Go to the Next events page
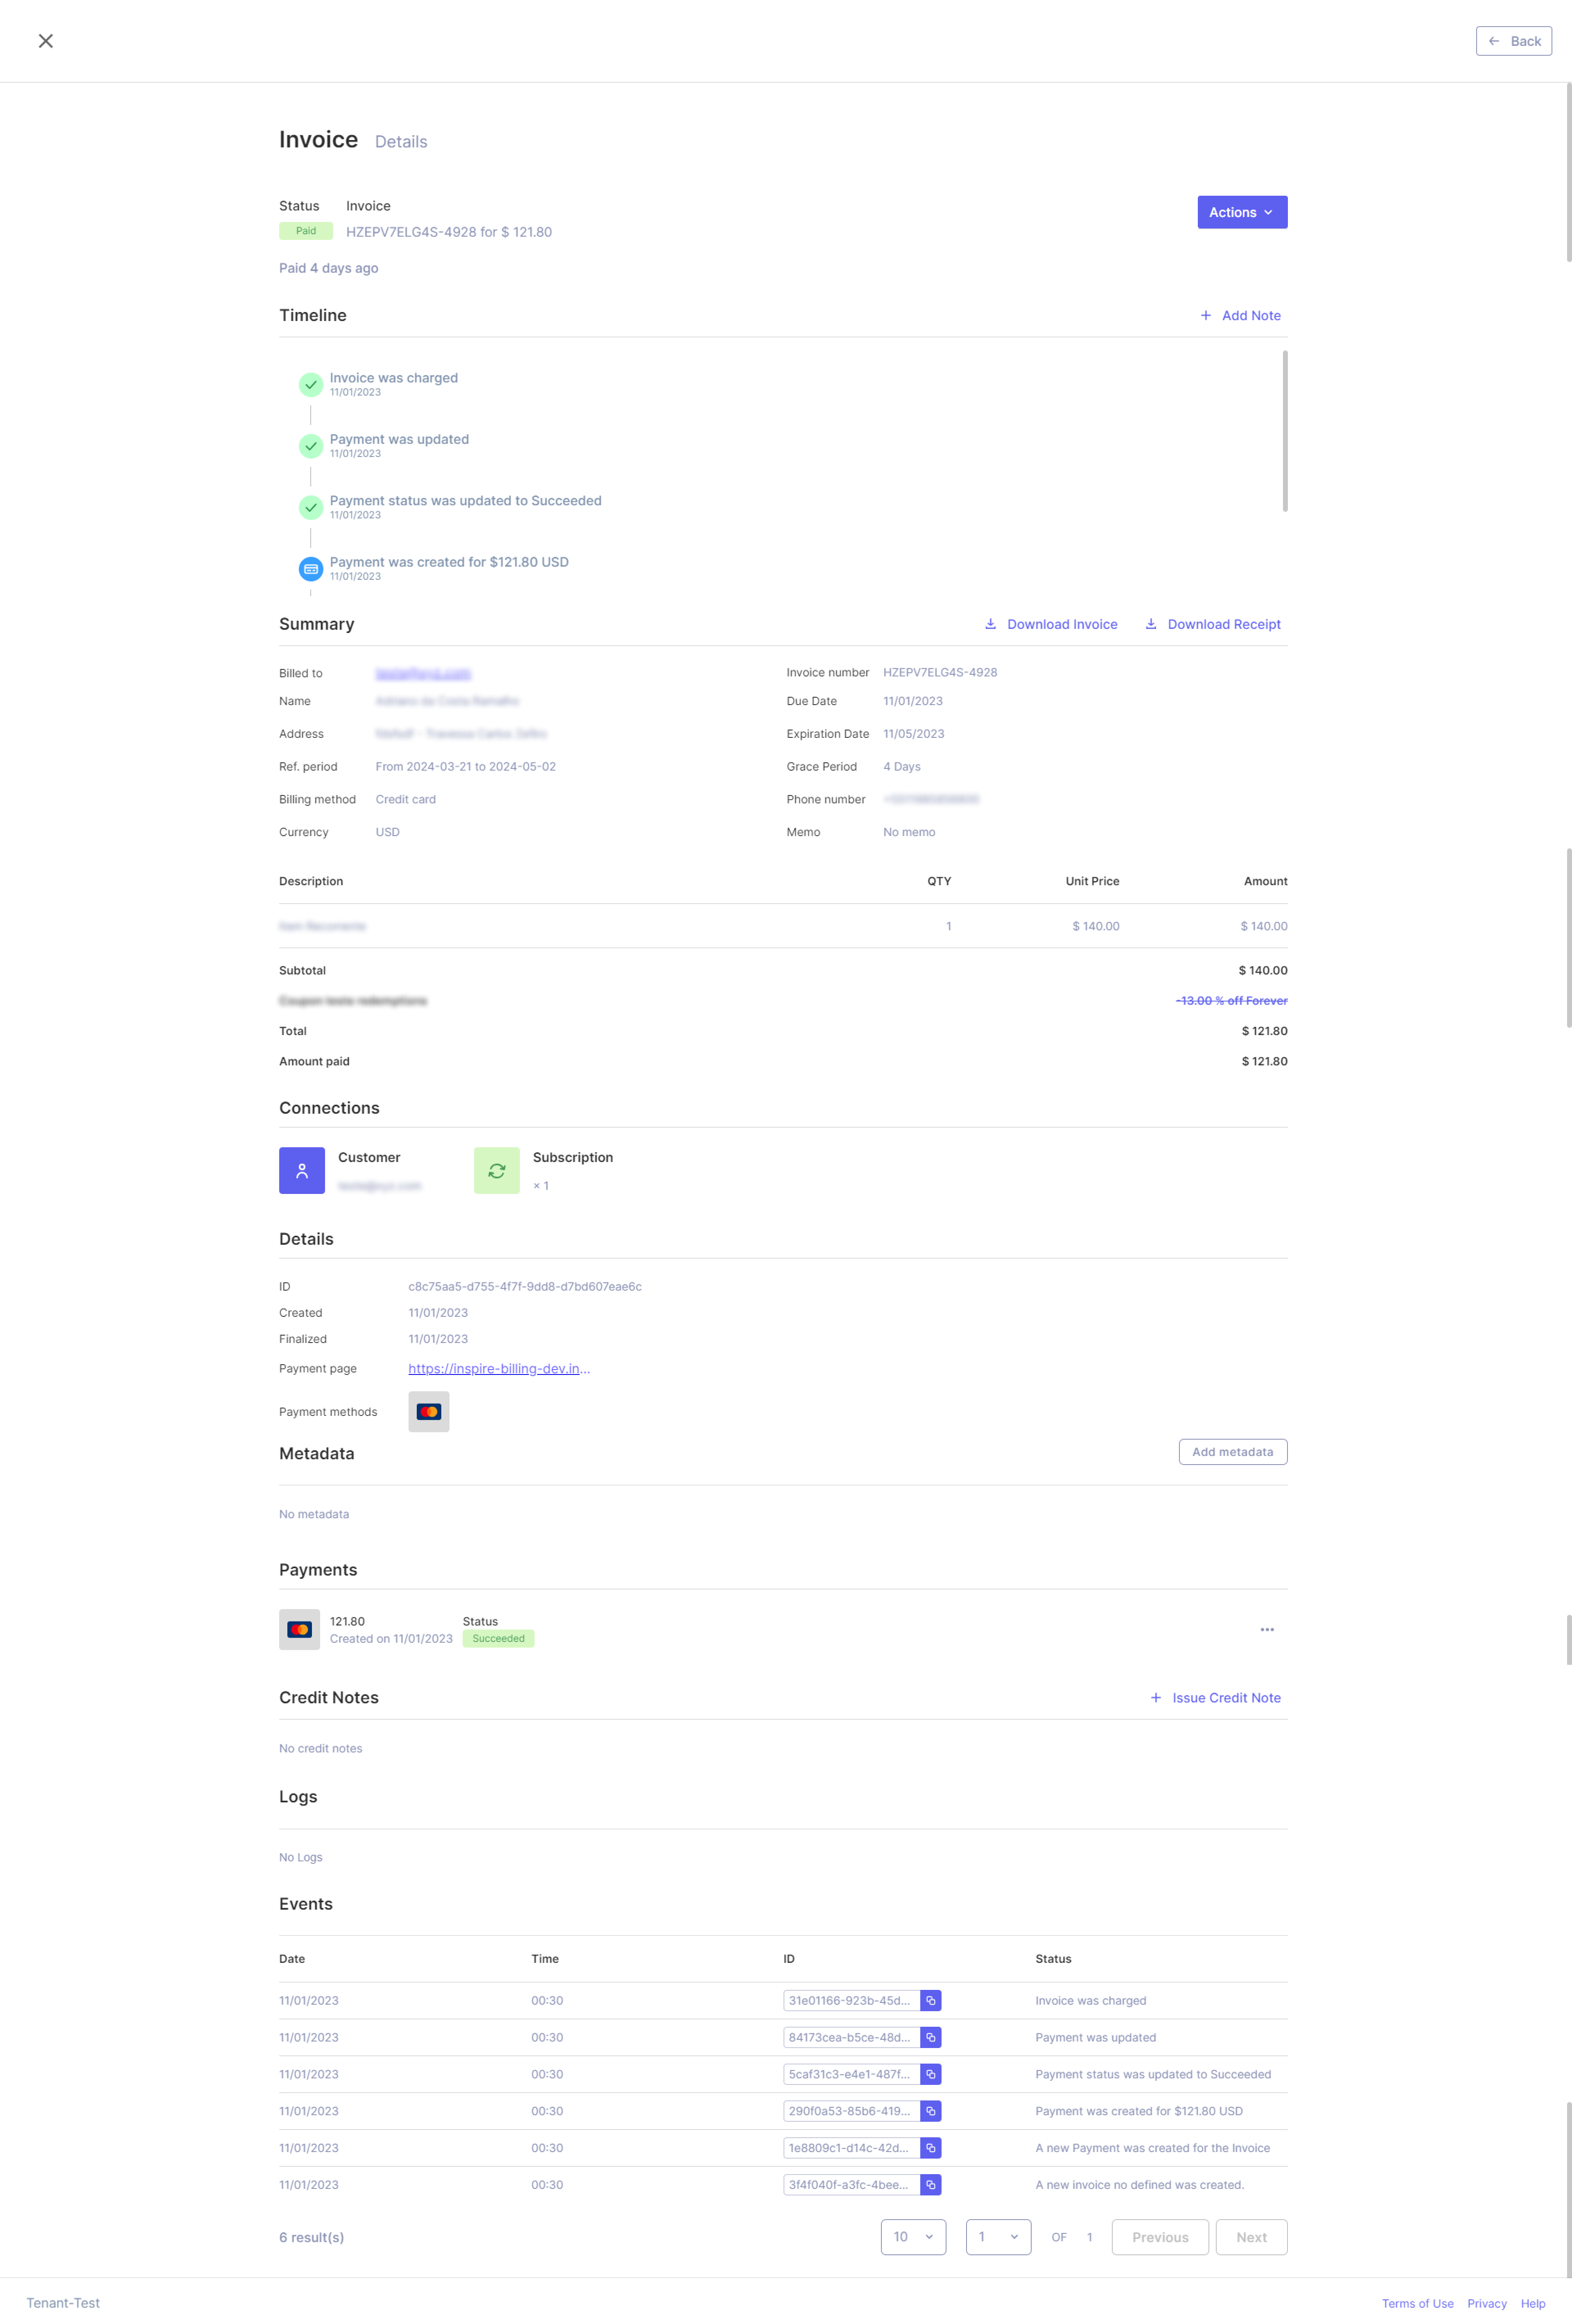The image size is (1572, 2324). (1251, 2237)
